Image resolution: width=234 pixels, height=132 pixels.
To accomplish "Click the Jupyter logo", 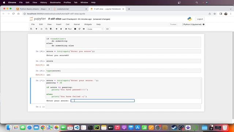I will coord(38,19).
